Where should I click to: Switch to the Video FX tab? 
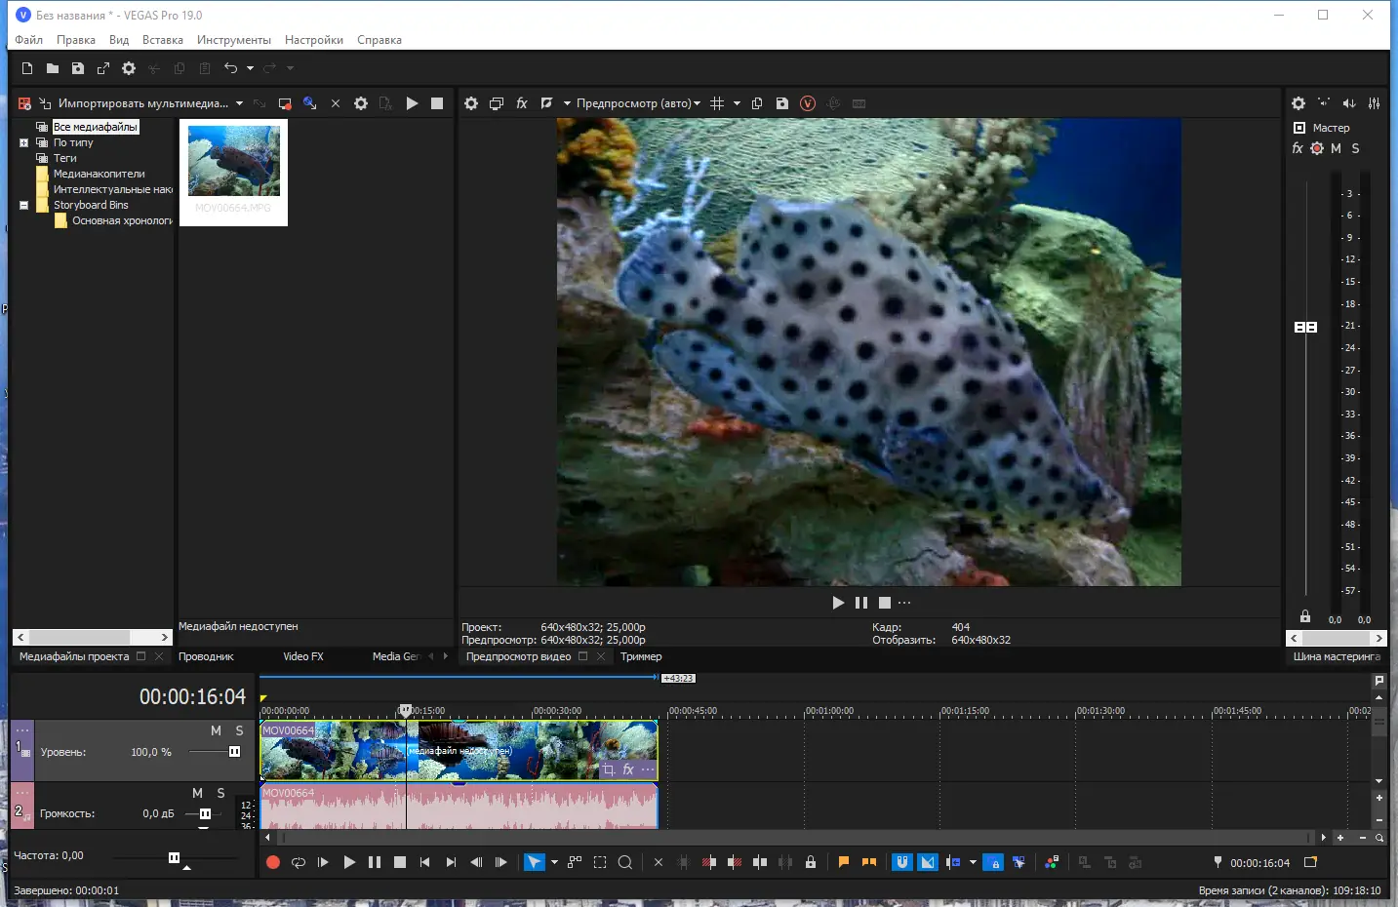[x=303, y=656]
